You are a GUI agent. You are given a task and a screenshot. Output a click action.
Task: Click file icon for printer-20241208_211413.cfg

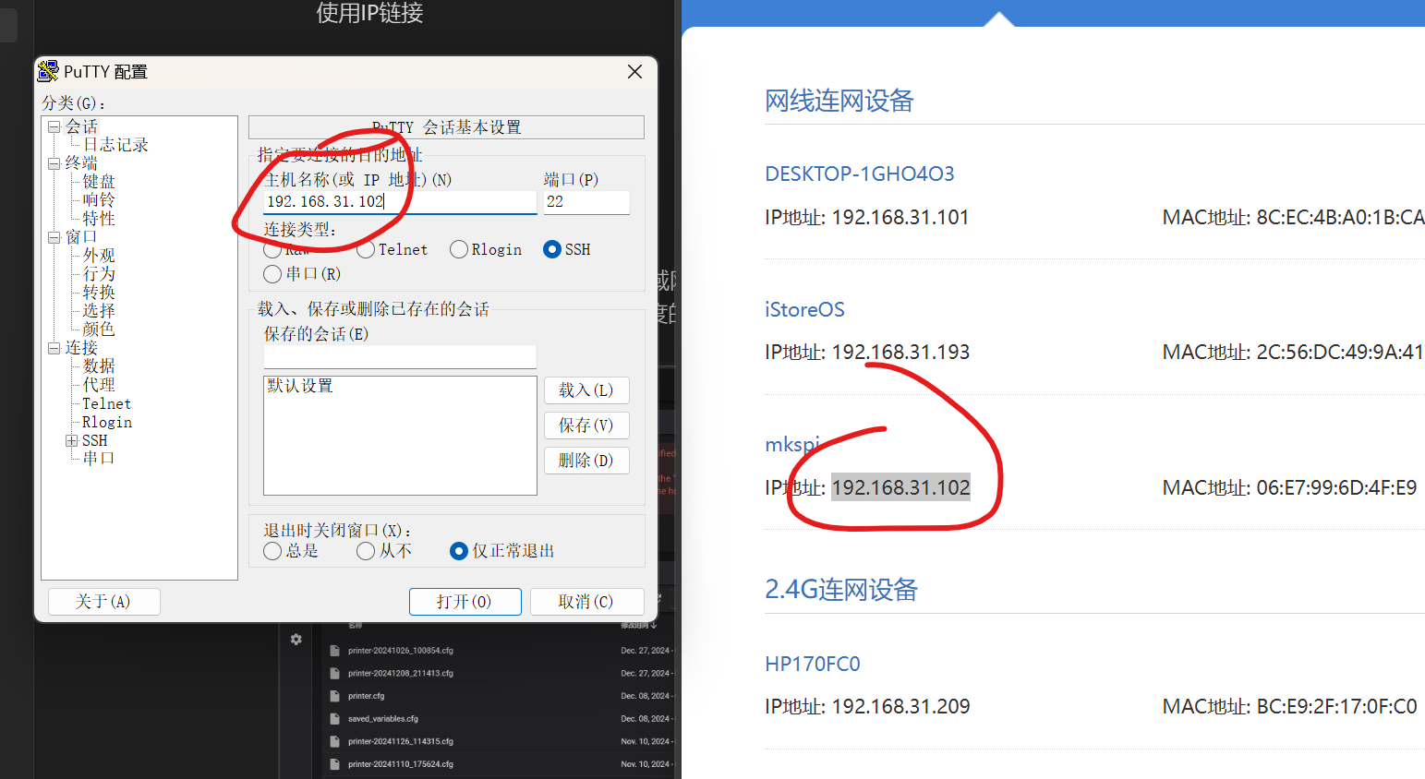pyautogui.click(x=335, y=674)
